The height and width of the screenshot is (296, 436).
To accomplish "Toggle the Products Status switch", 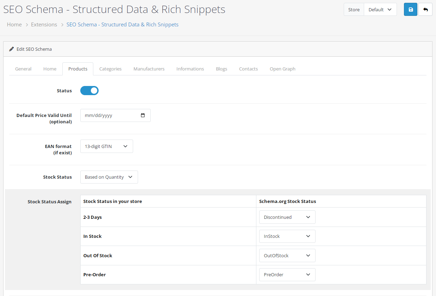I will (x=89, y=91).
